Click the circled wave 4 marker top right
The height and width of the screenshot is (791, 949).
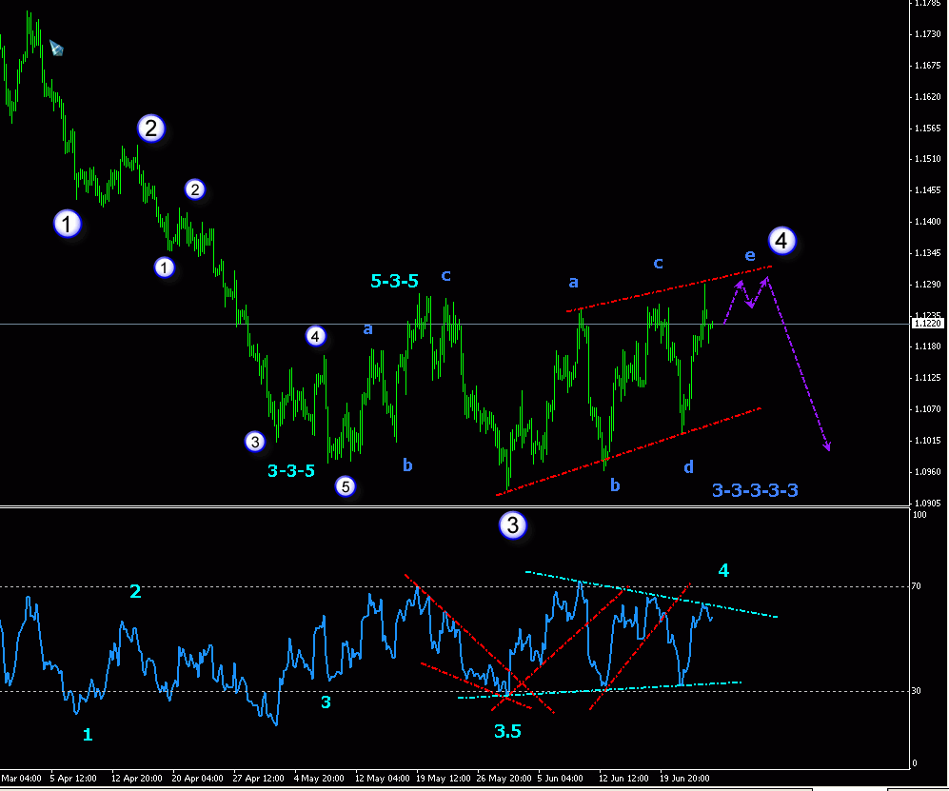(782, 241)
